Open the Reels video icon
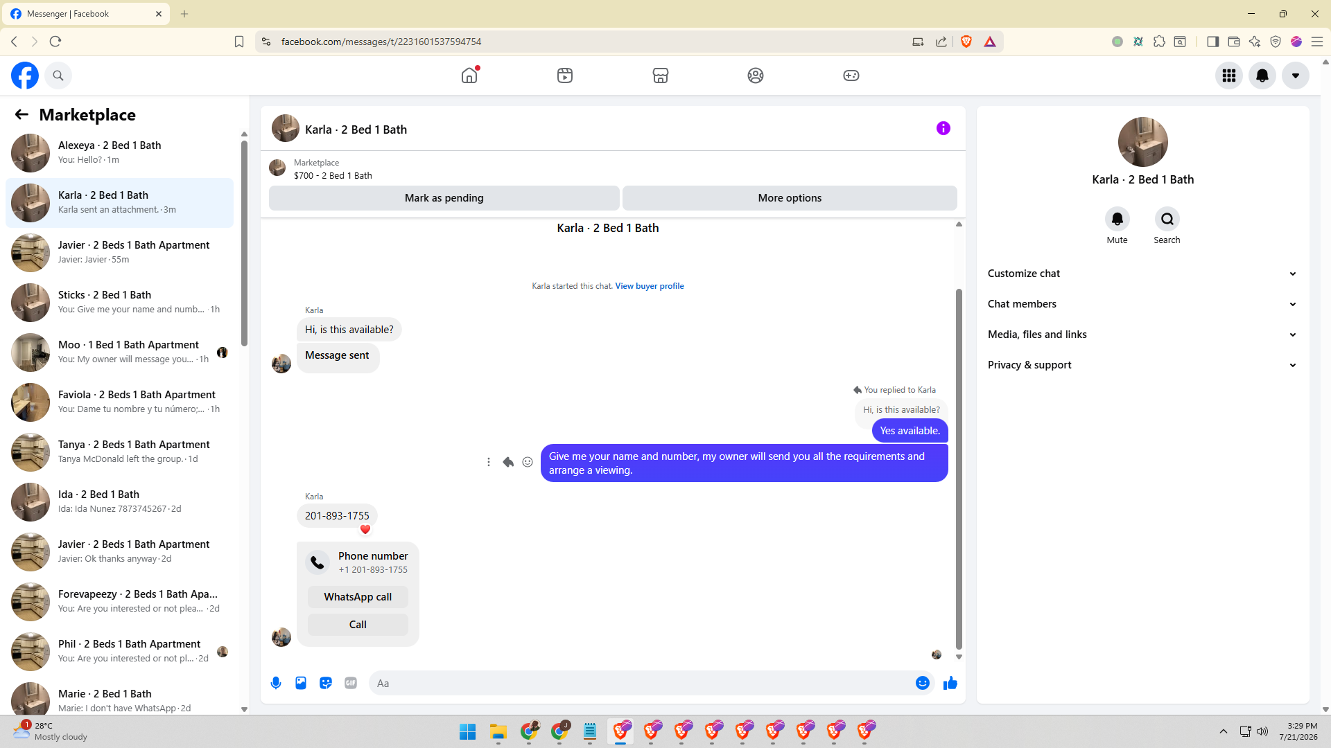The height and width of the screenshot is (748, 1331). [565, 75]
